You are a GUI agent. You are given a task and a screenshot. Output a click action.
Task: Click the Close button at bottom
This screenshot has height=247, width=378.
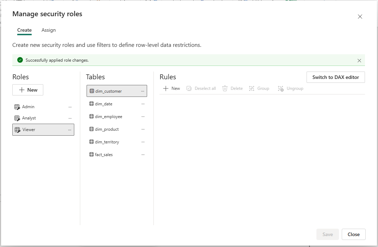click(354, 234)
